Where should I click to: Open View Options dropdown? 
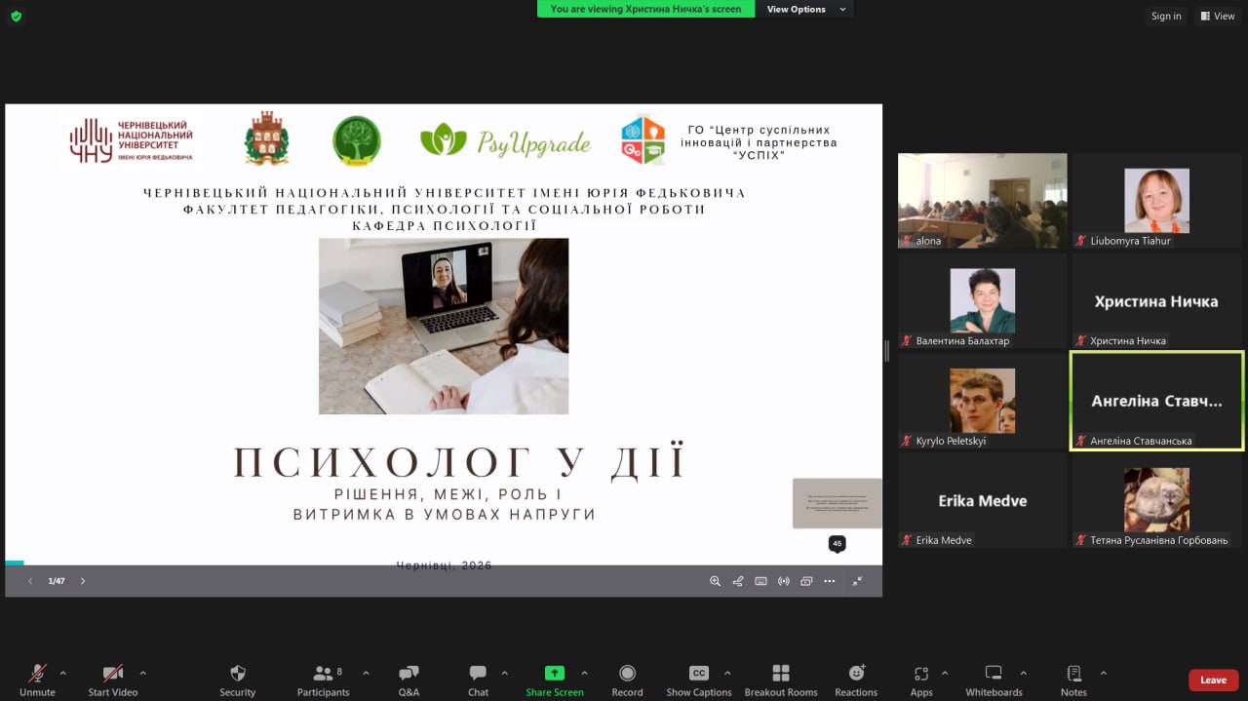[803, 9]
